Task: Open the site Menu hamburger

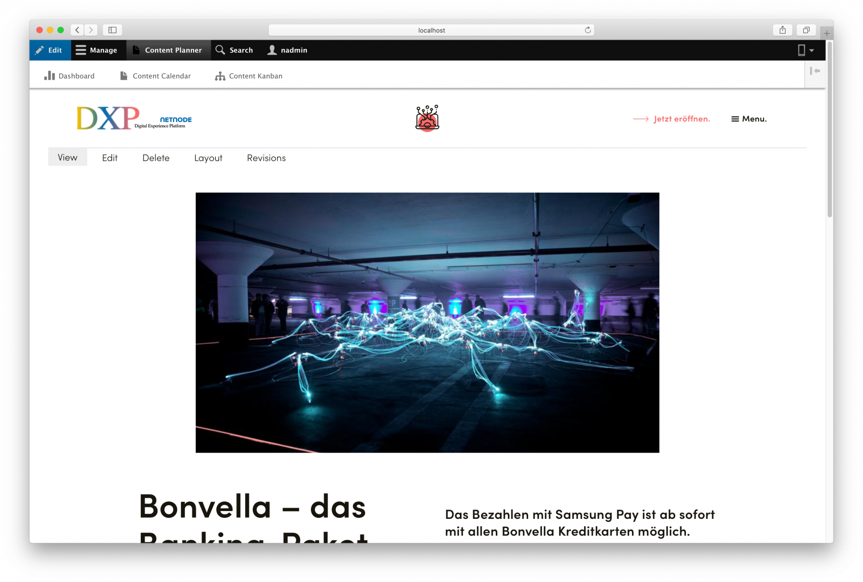Action: [x=749, y=119]
